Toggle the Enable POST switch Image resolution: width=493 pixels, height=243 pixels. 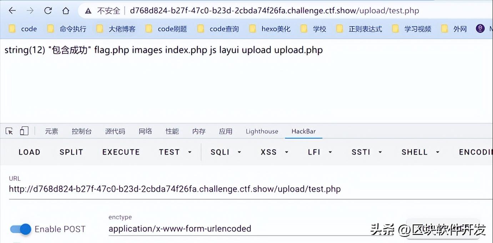(x=21, y=229)
